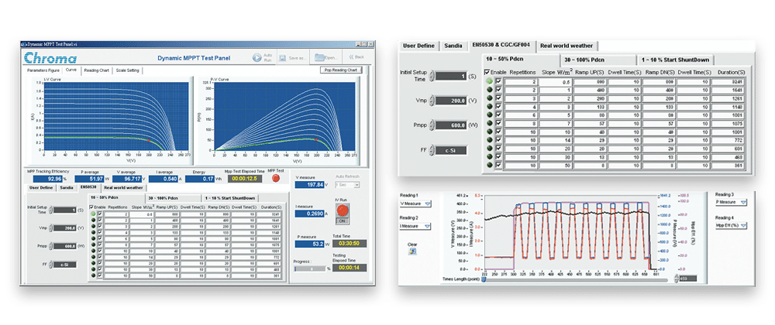Click the Vmp 200.0 field in the enlarged panel
This screenshot has height=325, width=775.
[x=451, y=100]
